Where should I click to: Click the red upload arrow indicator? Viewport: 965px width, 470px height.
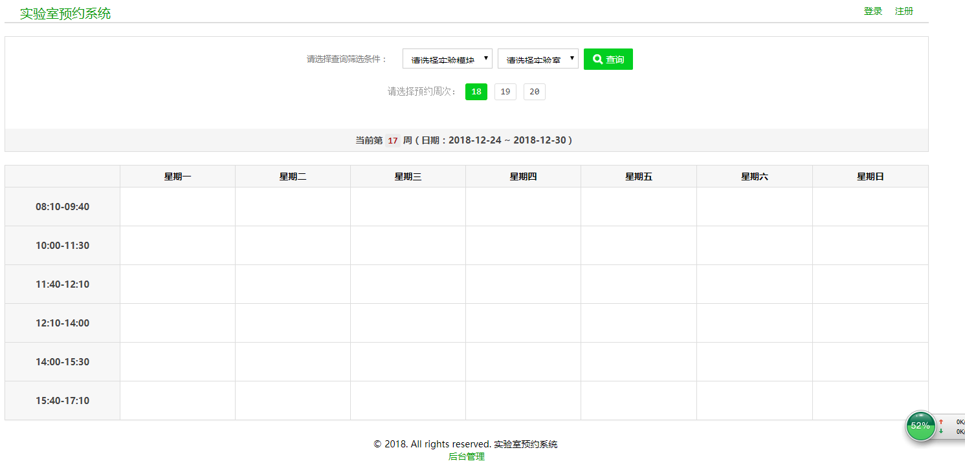coord(941,422)
